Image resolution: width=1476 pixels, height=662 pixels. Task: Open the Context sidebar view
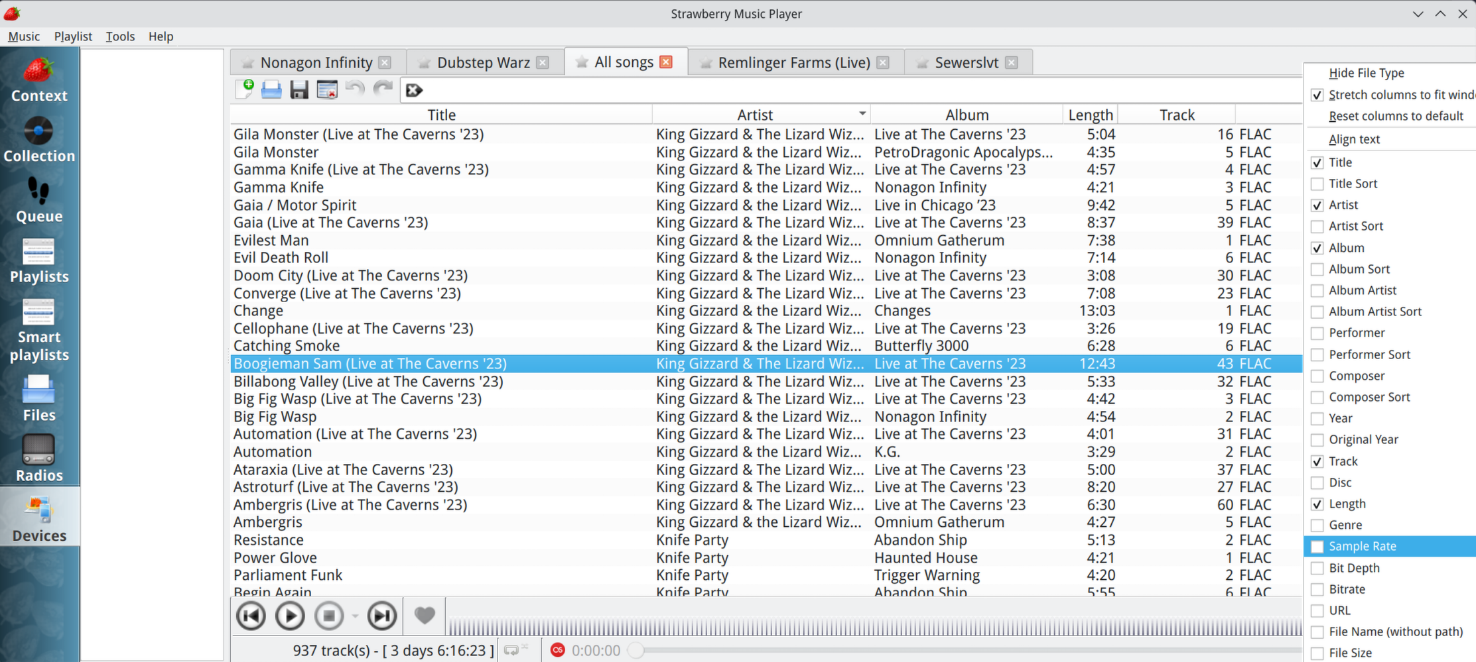click(39, 80)
